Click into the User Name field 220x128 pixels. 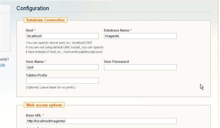pos(62,67)
